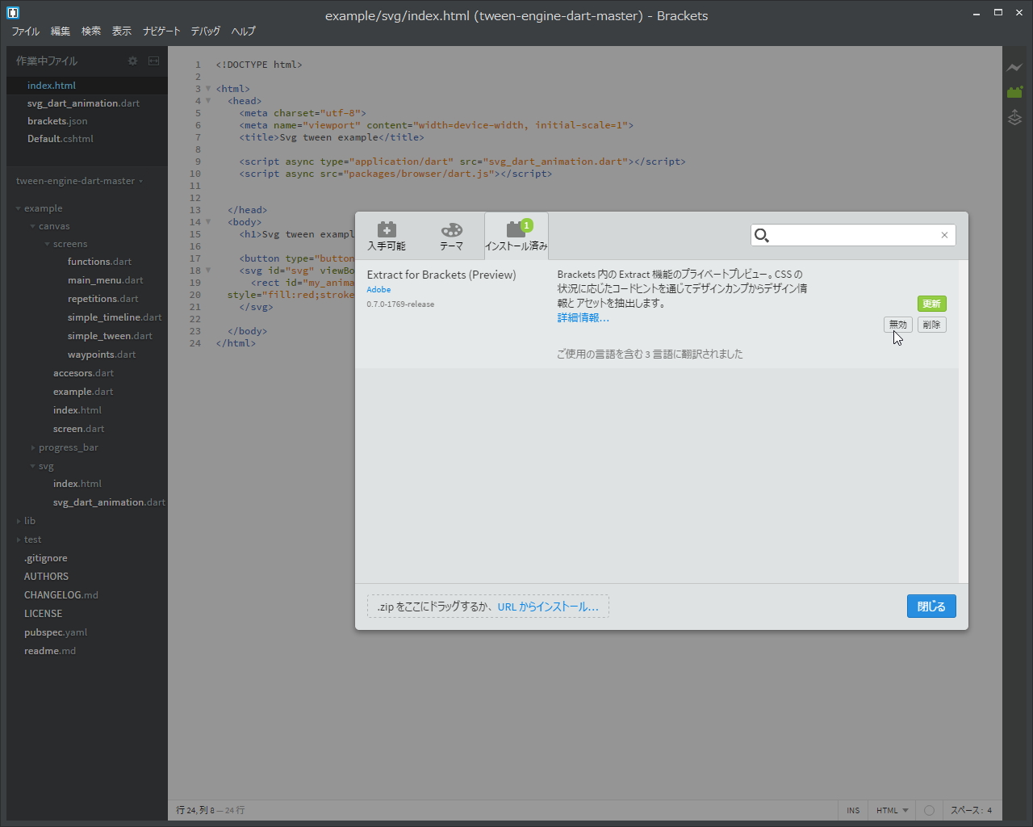Toggle INS insert mode in status bar
This screenshot has height=827, width=1033.
pyautogui.click(x=853, y=810)
